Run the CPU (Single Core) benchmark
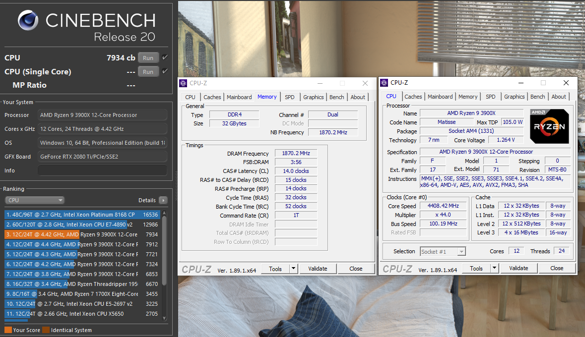Image resolution: width=585 pixels, height=337 pixels. pos(148,71)
